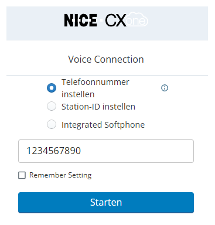Click the Starten button
This screenshot has height=225, width=215.
point(106,203)
